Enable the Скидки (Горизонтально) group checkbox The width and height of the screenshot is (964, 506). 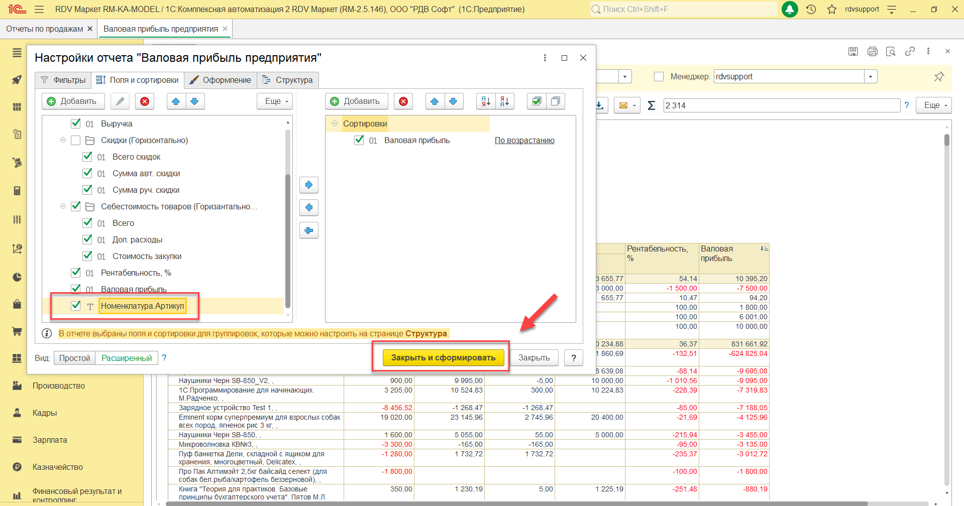[x=76, y=140]
